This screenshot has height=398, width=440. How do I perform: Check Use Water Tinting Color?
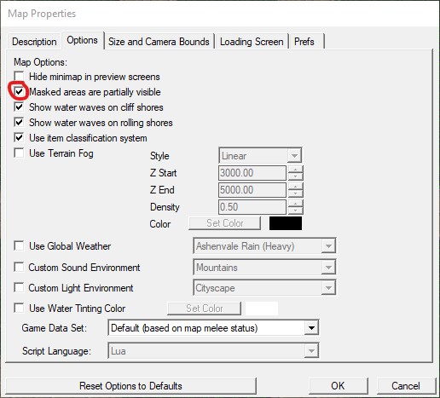19,309
